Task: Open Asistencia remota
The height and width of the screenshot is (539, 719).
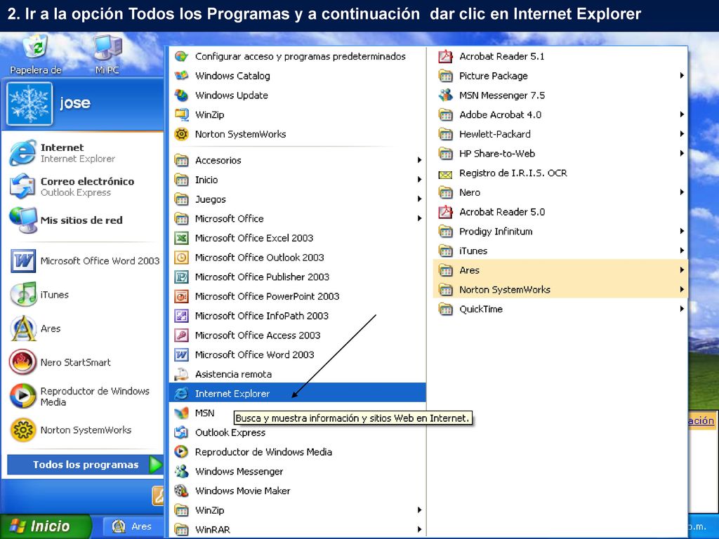Action: point(297,375)
